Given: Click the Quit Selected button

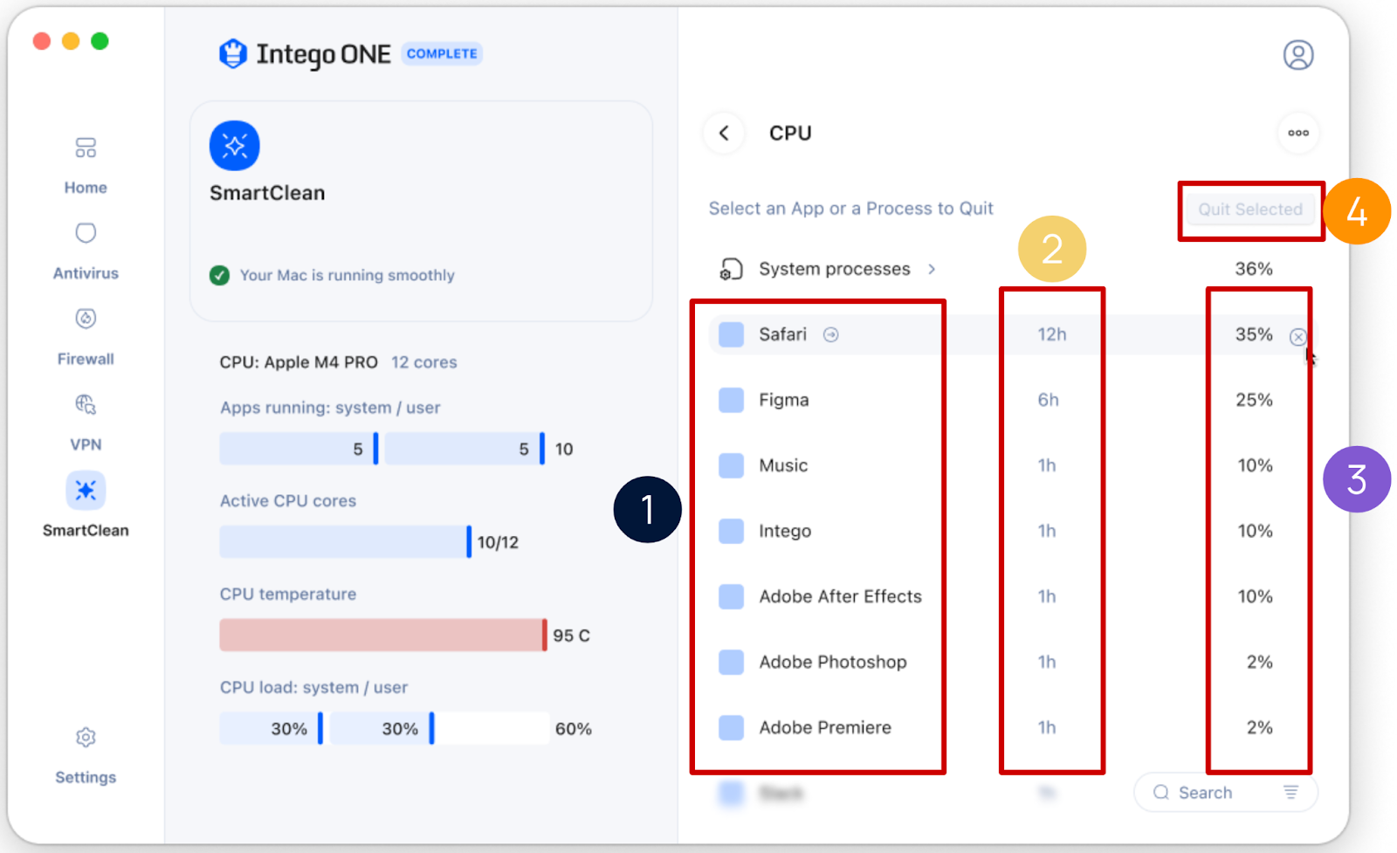Looking at the screenshot, I should tap(1250, 210).
